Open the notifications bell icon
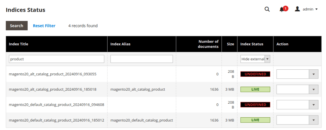 pyautogui.click(x=282, y=9)
